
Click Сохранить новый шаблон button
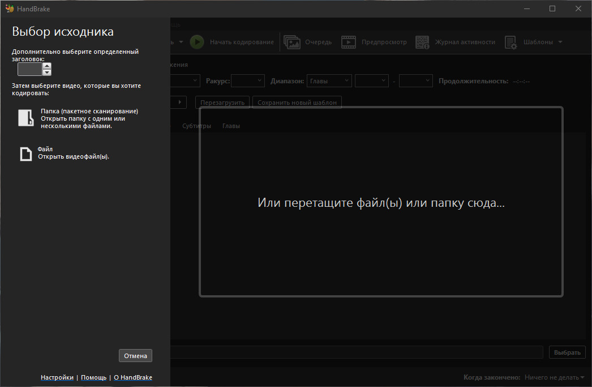coord(297,103)
